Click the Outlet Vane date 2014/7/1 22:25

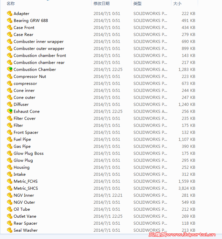coord(108,216)
